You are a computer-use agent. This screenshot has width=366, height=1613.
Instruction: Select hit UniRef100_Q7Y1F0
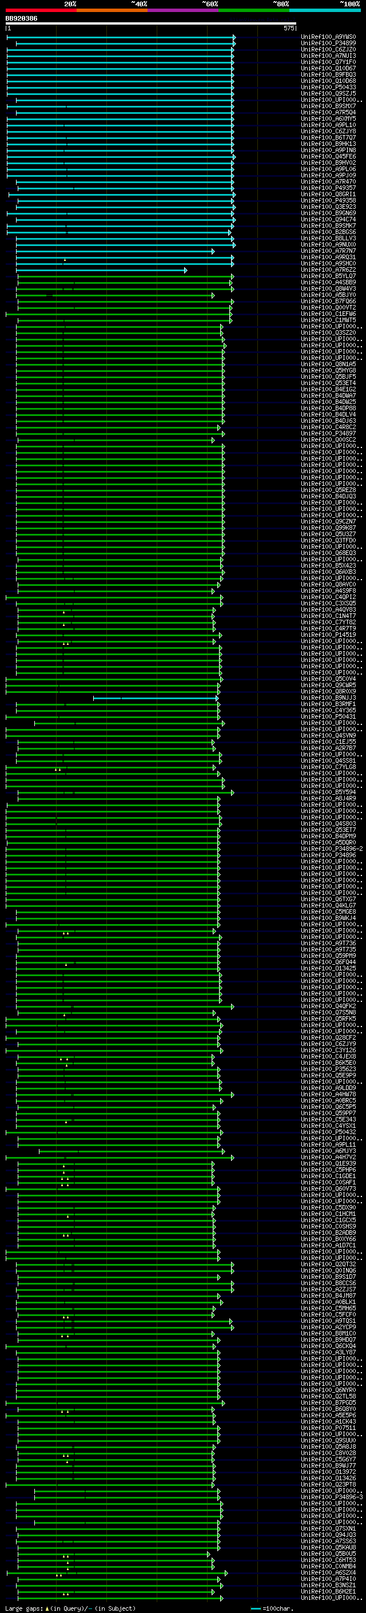coord(328,62)
